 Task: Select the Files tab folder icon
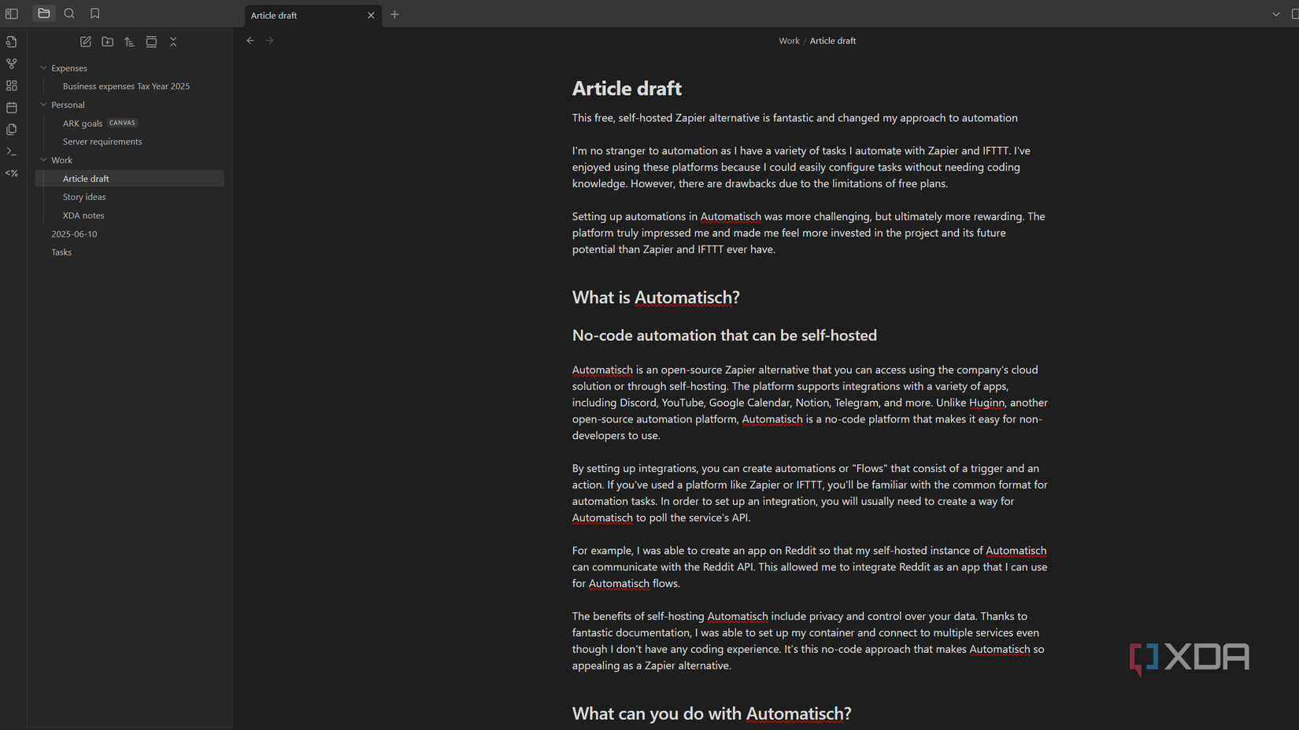44,13
